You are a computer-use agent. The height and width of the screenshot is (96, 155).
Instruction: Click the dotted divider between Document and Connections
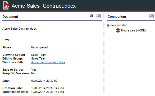click(x=104, y=54)
